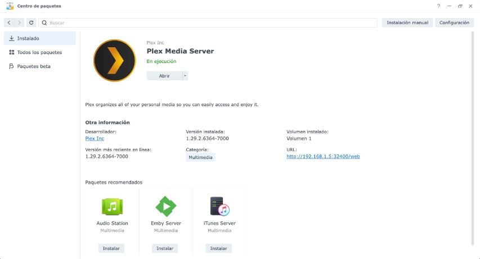Click the Audio Station icon
This screenshot has width=480, height=259.
pos(112,206)
